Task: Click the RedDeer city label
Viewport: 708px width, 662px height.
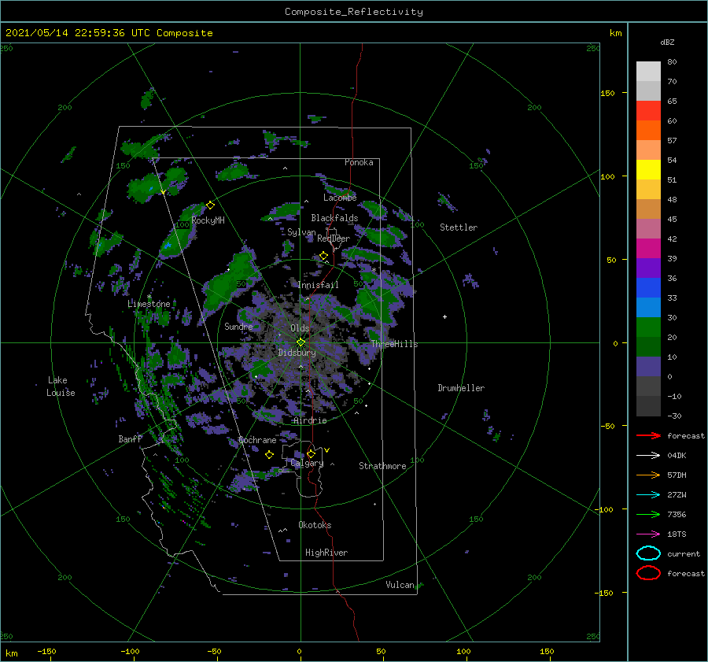Action: [334, 239]
